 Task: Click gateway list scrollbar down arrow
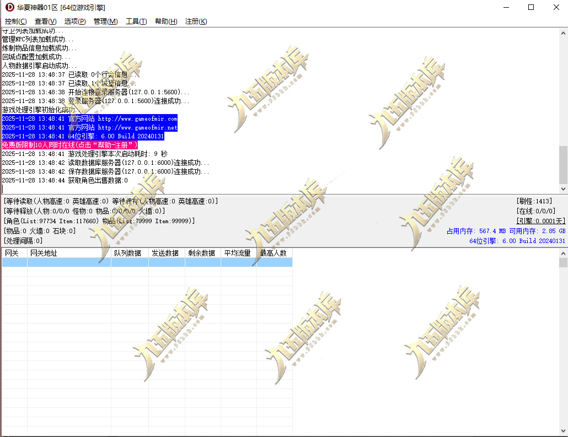[x=563, y=431]
